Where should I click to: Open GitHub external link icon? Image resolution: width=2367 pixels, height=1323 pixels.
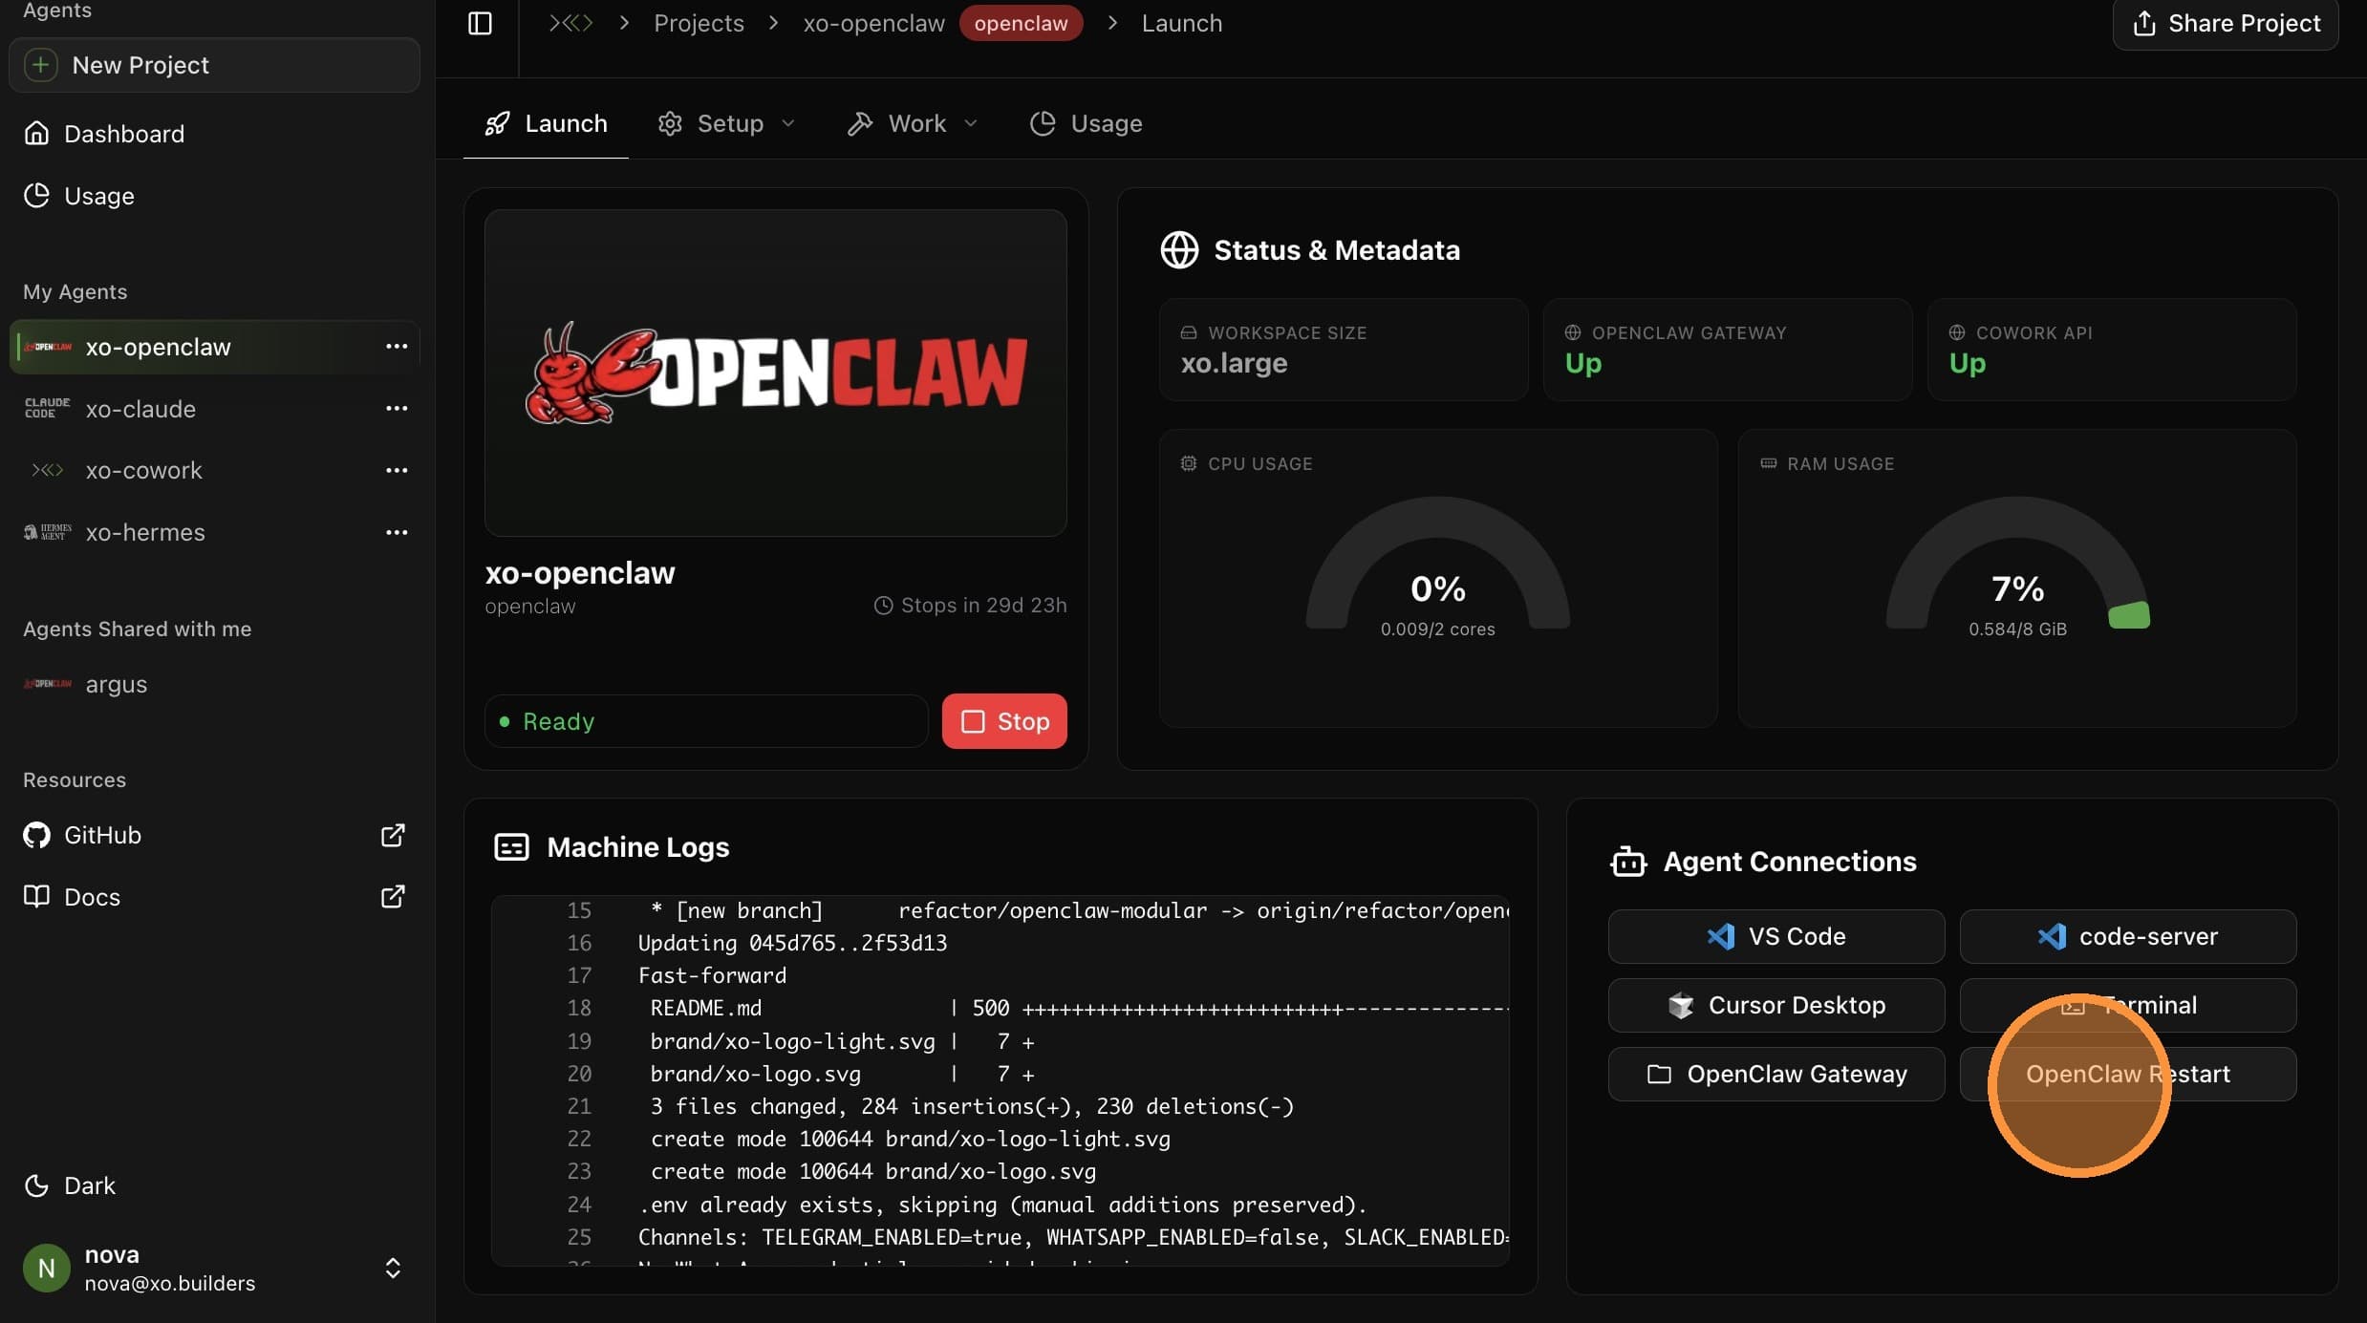[x=393, y=836]
